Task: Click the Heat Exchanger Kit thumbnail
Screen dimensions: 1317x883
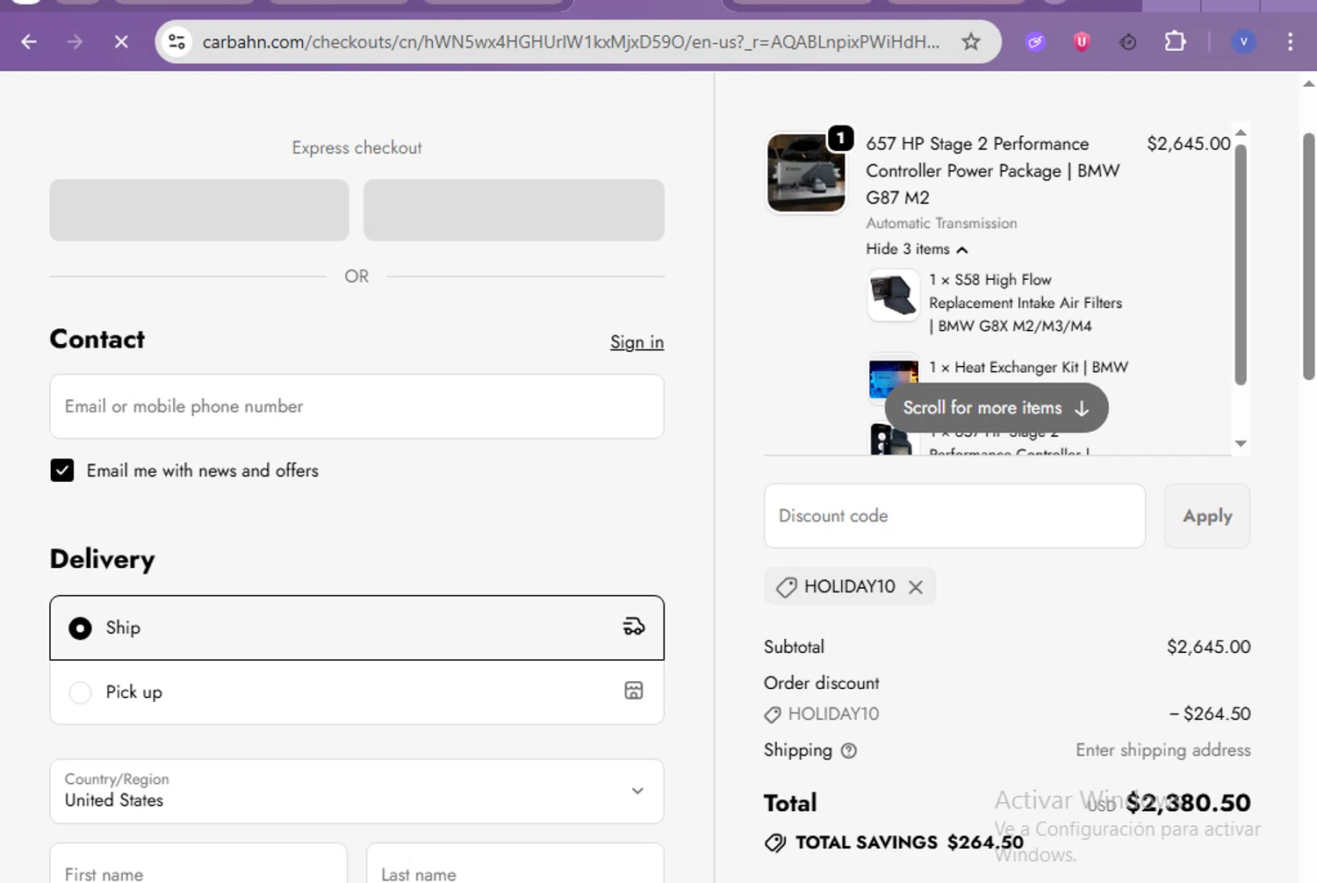Action: click(x=893, y=378)
